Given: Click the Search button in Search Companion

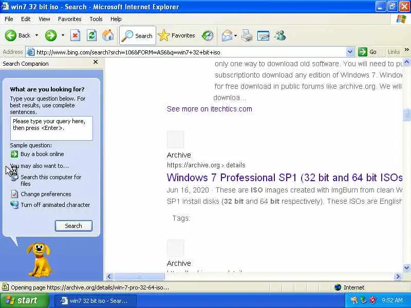Looking at the screenshot, I should click(73, 226).
